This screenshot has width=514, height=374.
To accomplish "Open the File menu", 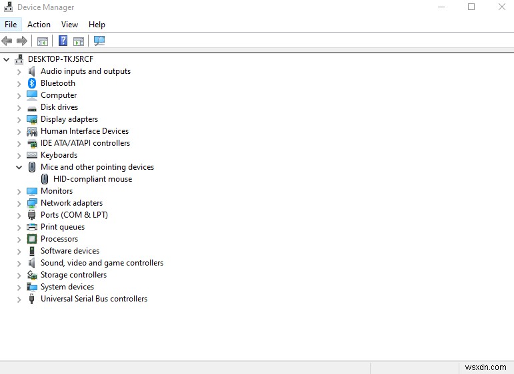I will 11,25.
